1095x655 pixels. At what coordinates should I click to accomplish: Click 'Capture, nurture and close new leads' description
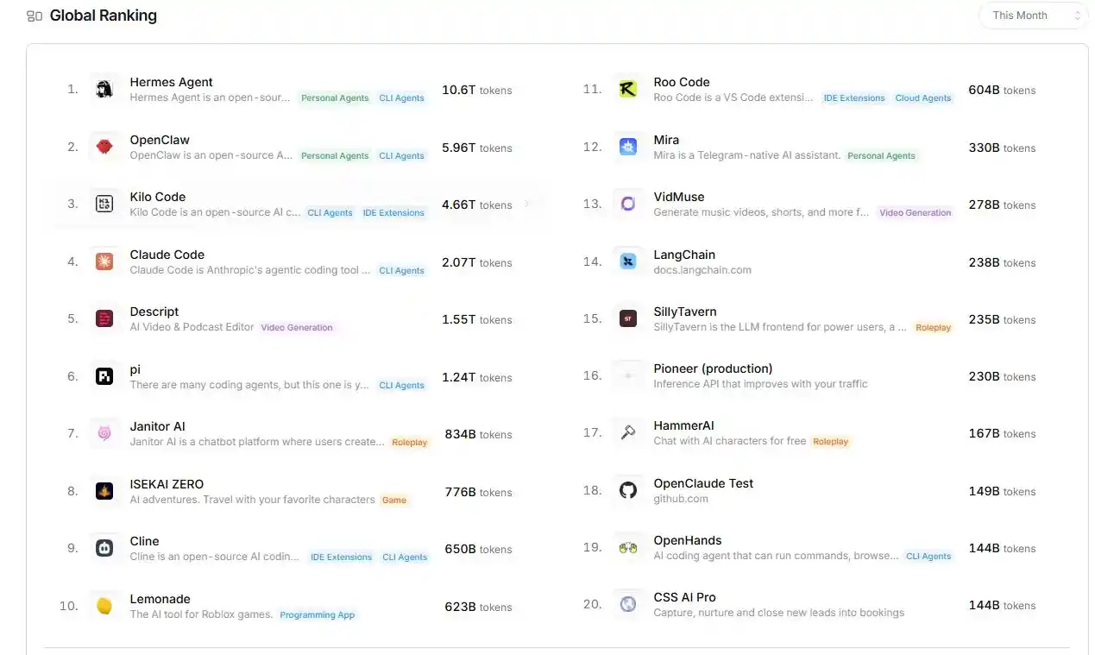(x=779, y=613)
